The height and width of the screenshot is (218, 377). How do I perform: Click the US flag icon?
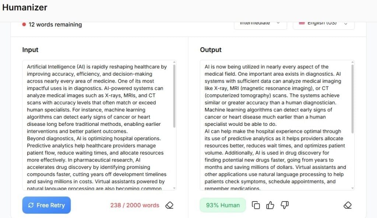click(302, 23)
